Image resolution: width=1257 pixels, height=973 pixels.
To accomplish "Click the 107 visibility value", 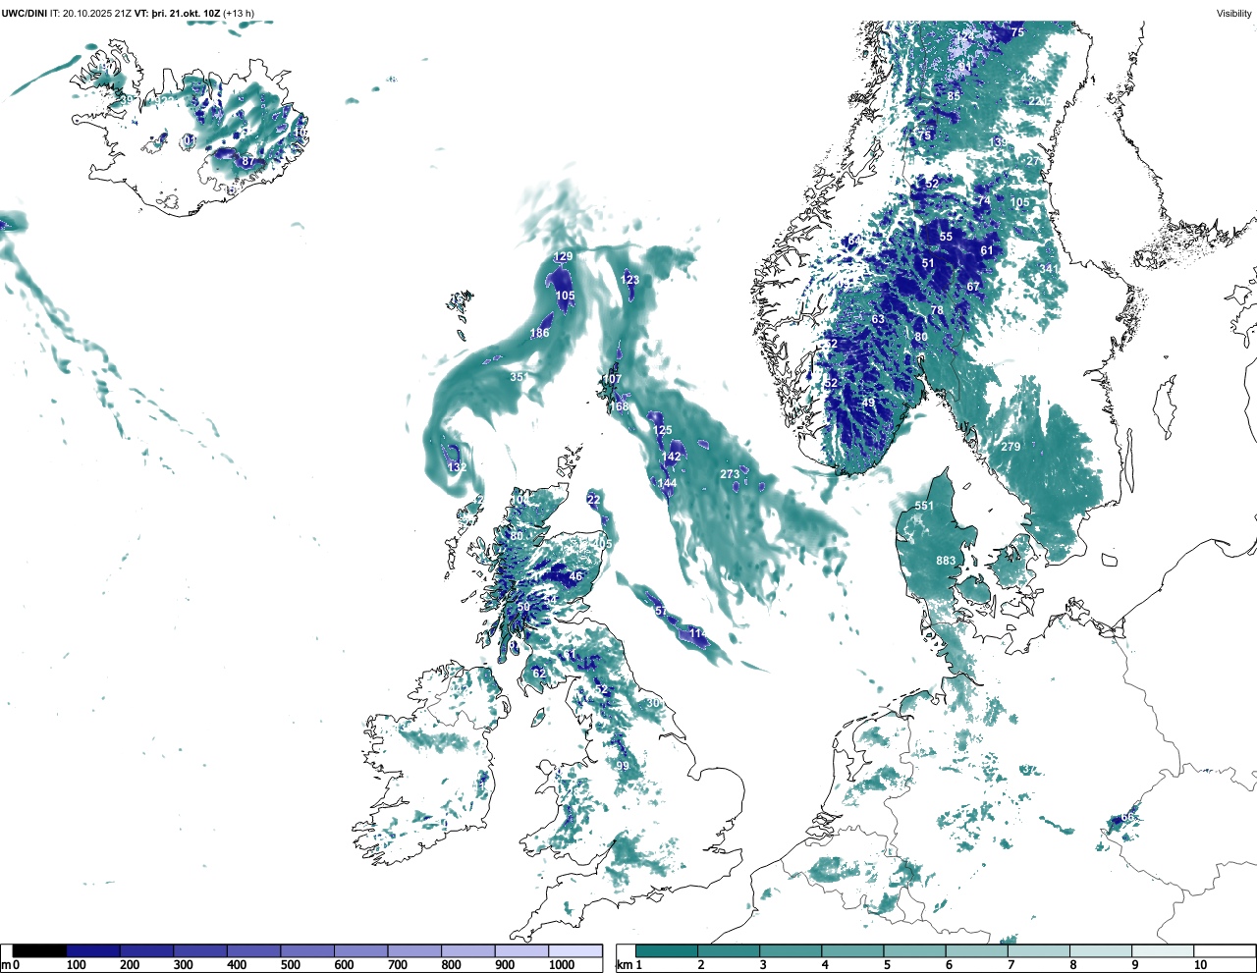I will (612, 379).
